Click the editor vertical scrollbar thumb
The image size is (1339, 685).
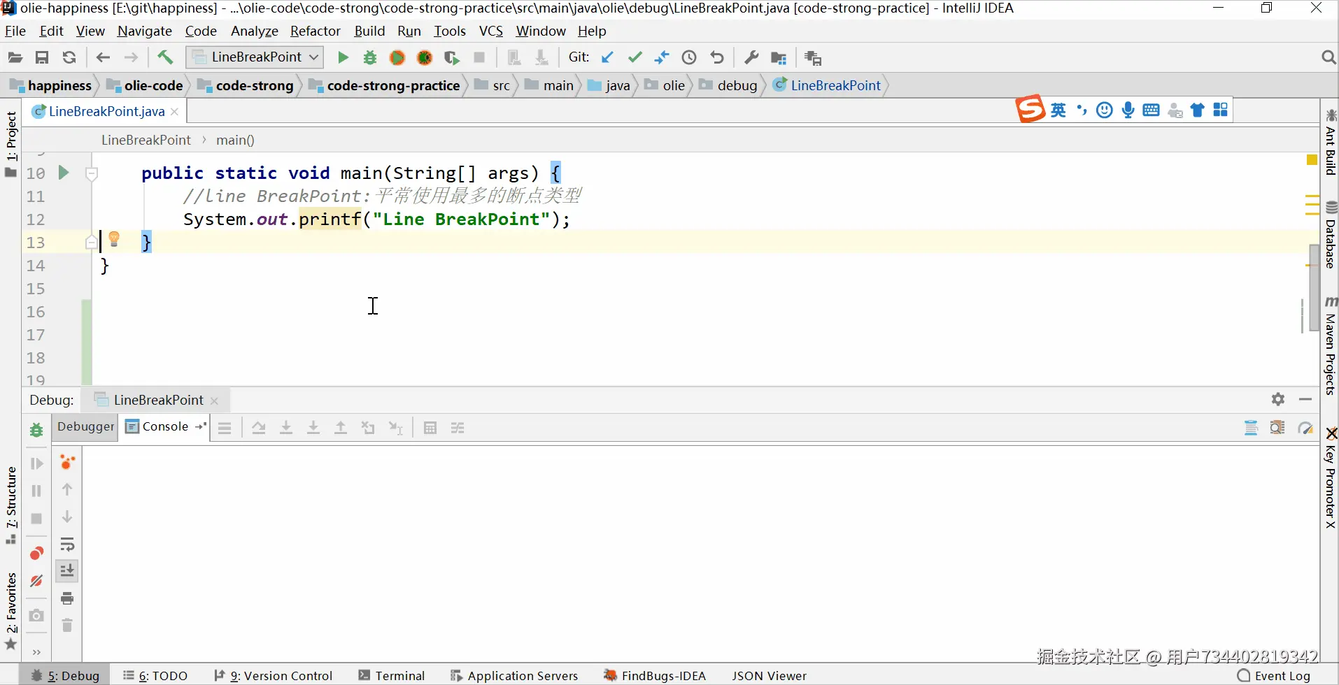pos(1314,288)
